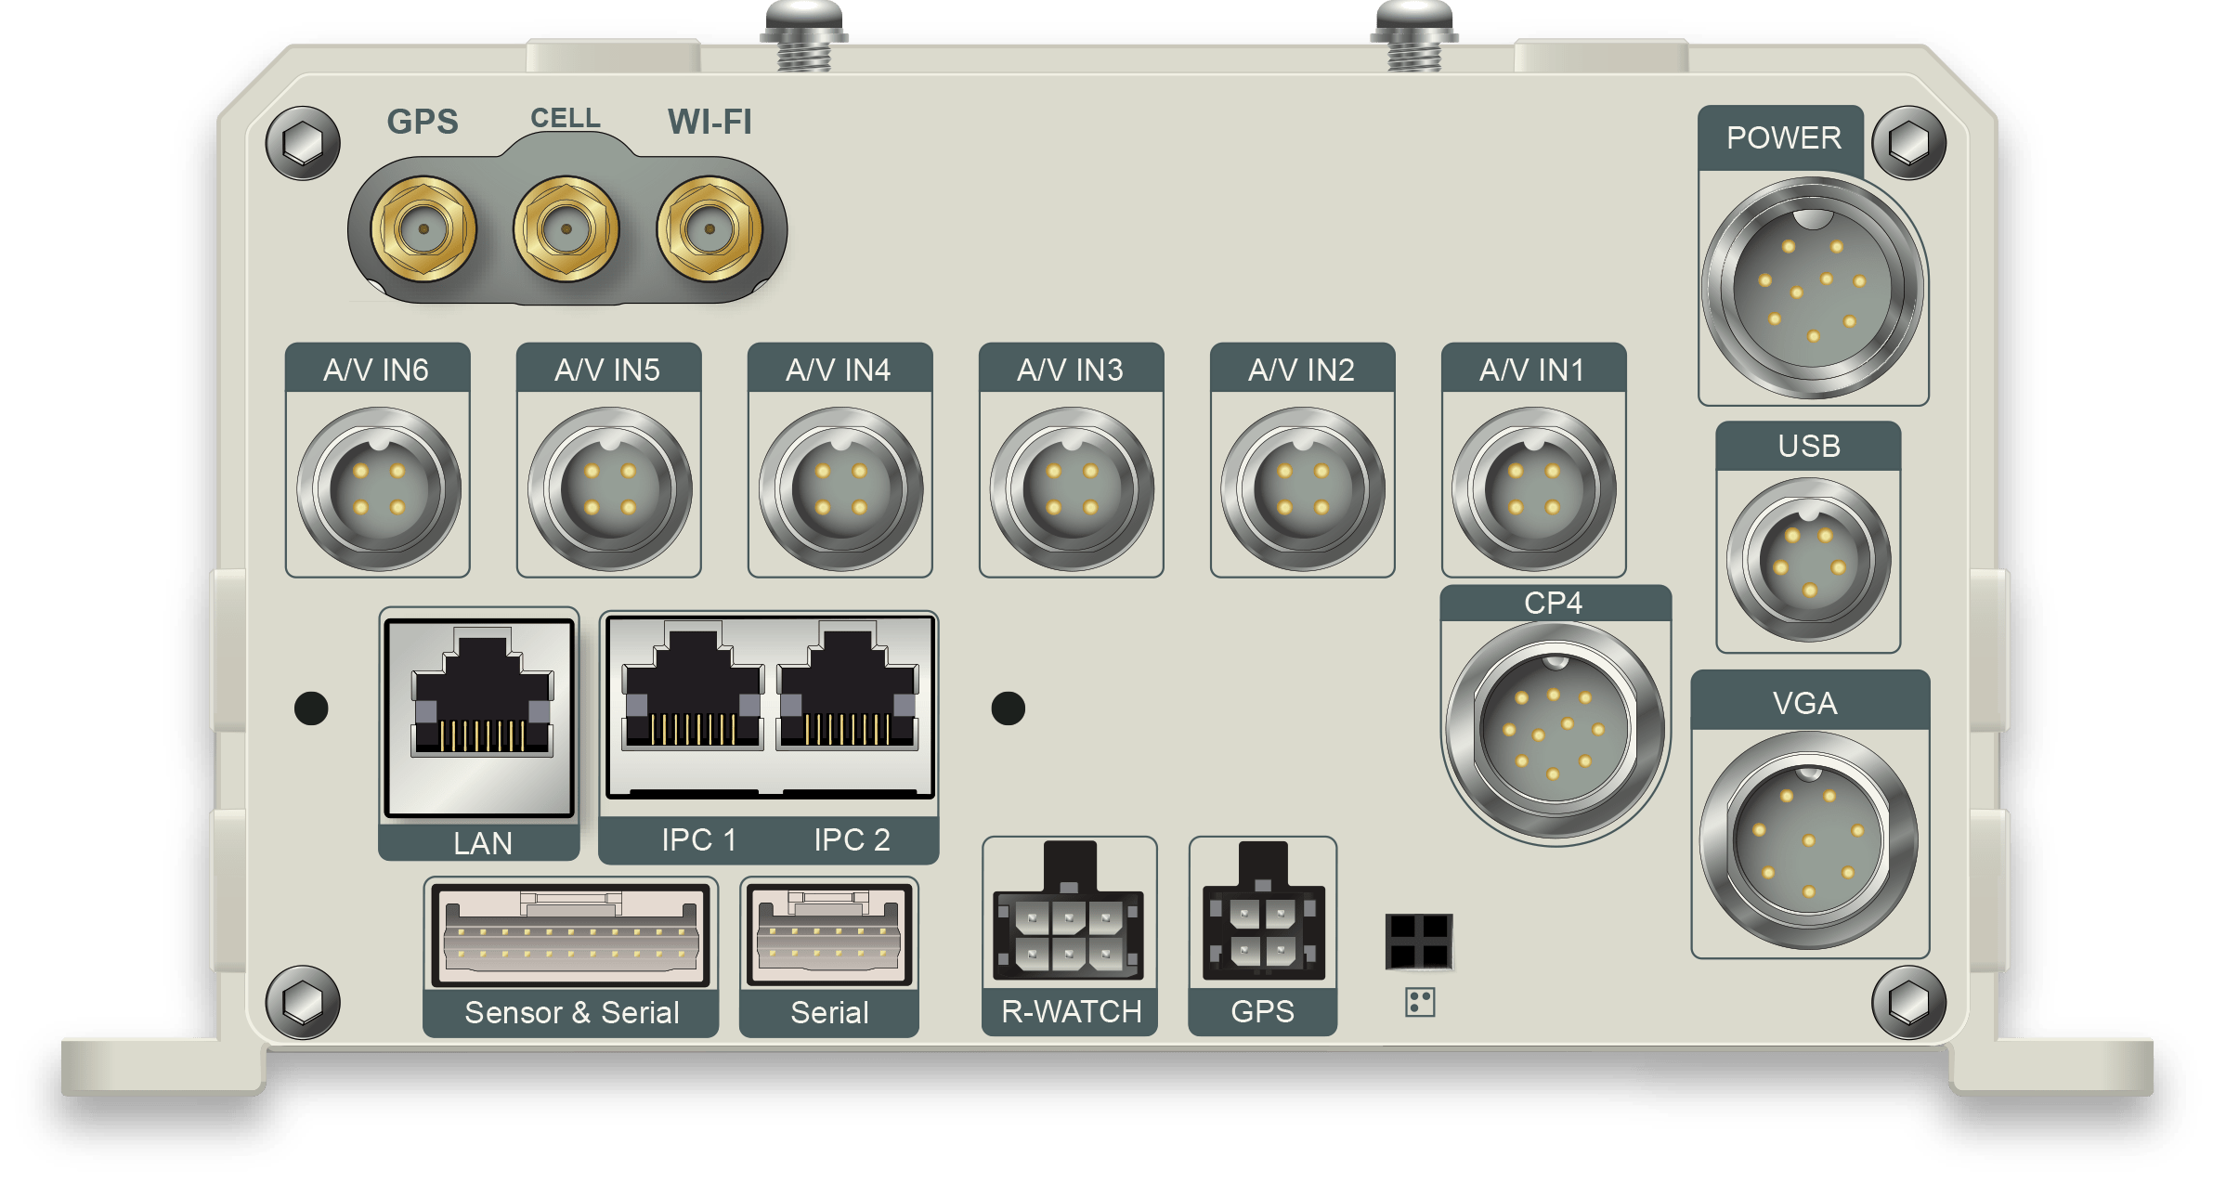Click the A/V IN5 label

pyautogui.click(x=607, y=370)
